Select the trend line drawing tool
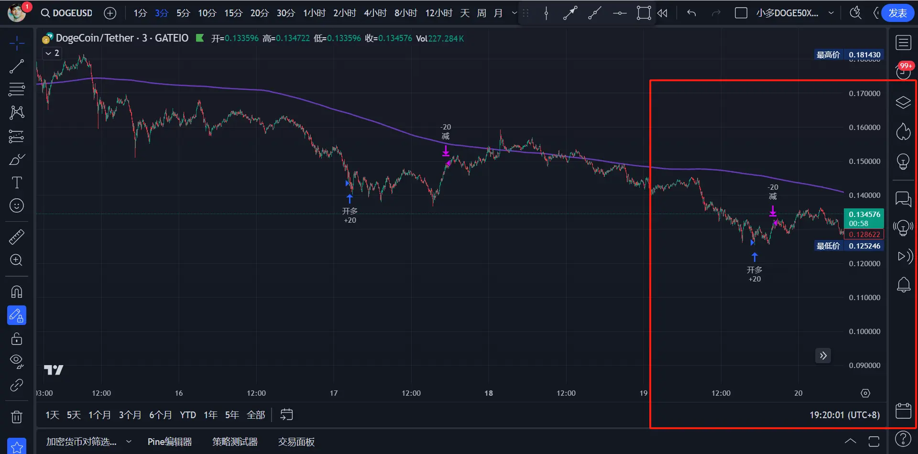The image size is (918, 454). (x=17, y=66)
